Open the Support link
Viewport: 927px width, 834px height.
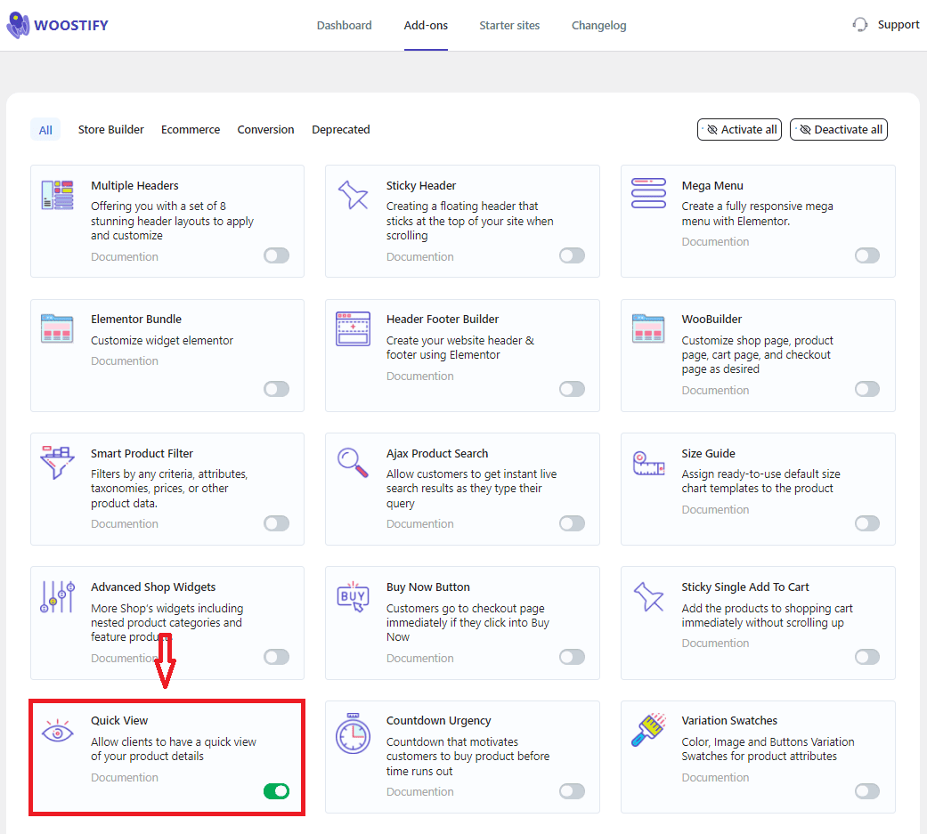pyautogui.click(x=898, y=25)
